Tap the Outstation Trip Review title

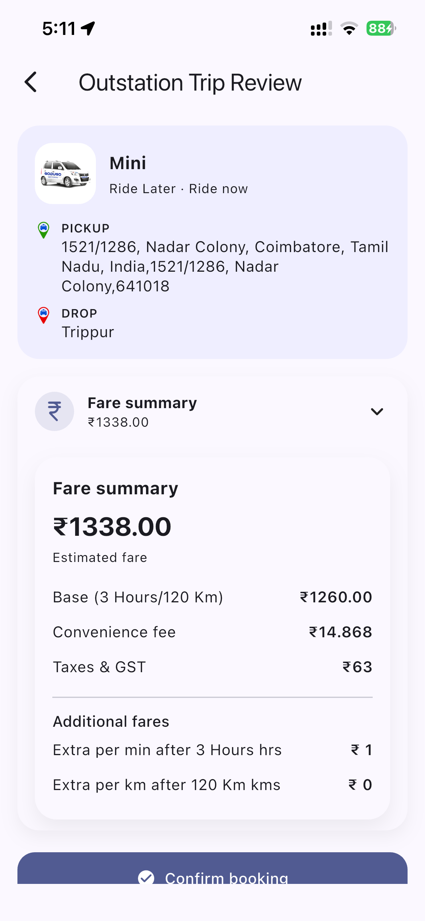tap(190, 83)
